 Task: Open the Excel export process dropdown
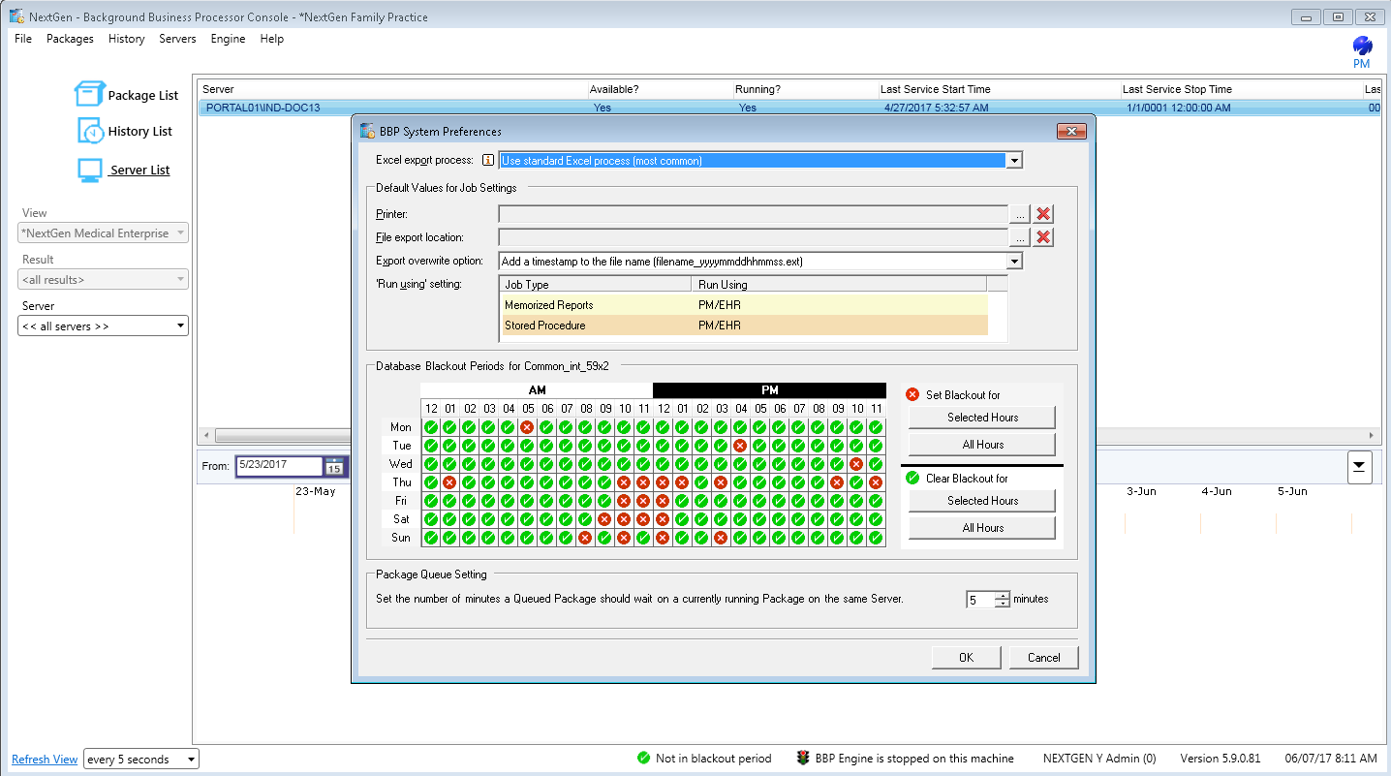(x=1014, y=161)
